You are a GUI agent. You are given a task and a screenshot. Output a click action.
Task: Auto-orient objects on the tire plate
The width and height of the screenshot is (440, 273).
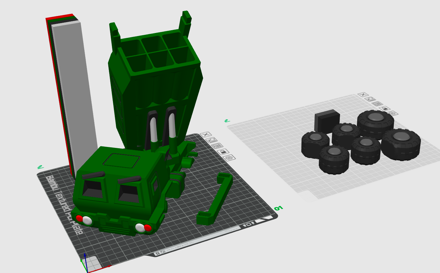(370, 99)
